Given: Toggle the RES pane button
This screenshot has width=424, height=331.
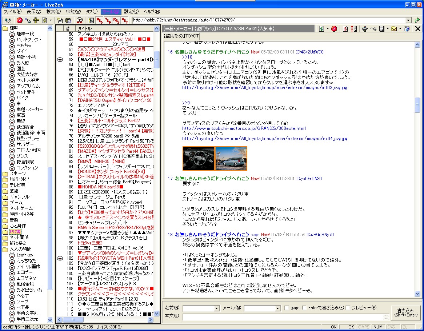Looking at the screenshot, I should [x=116, y=20].
